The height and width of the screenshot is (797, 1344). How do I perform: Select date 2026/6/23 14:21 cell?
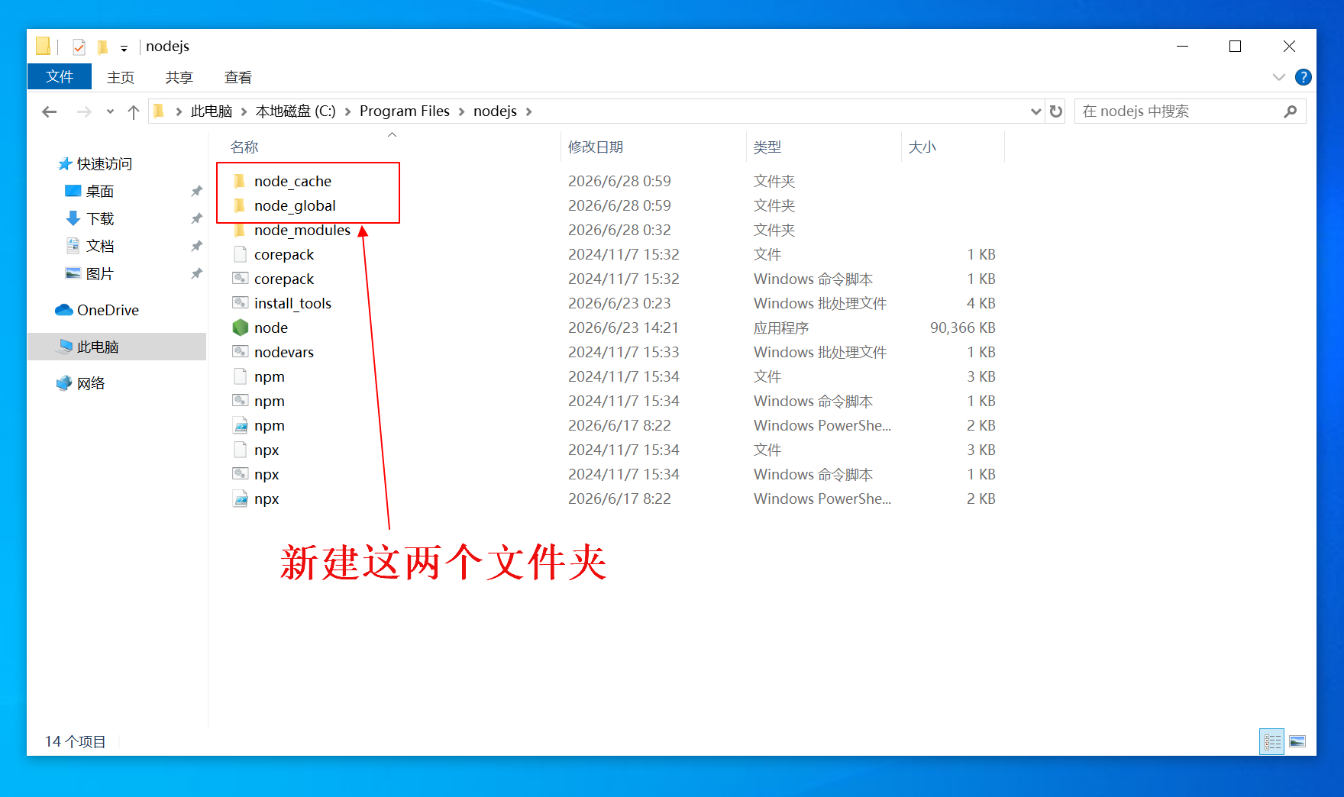coord(623,328)
